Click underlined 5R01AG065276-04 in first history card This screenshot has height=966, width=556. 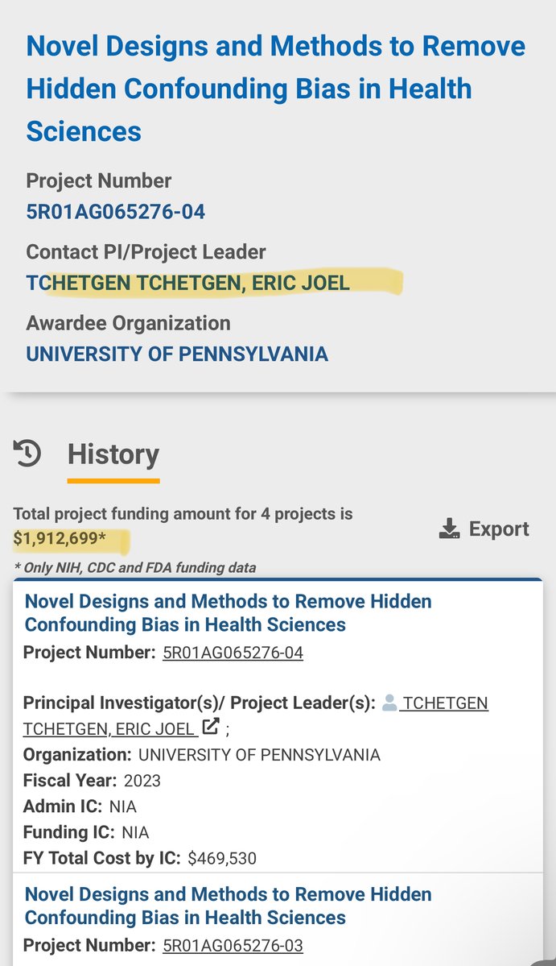[233, 653]
